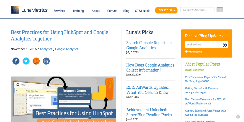
Task: Open the Blog menu item
Action: (x=126, y=11)
